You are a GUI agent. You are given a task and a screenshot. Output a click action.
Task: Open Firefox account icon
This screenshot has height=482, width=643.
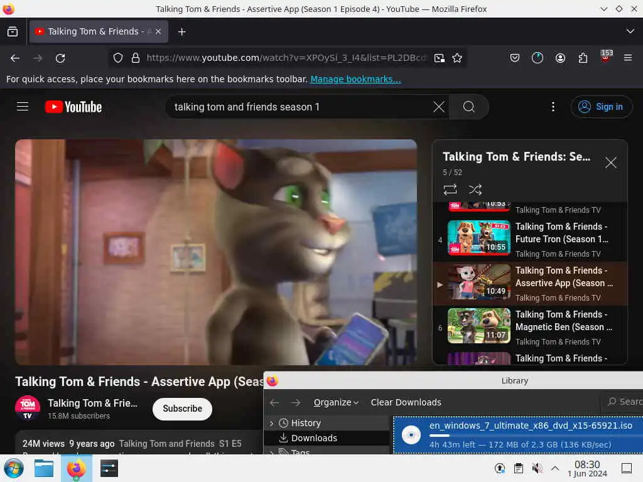(x=560, y=58)
